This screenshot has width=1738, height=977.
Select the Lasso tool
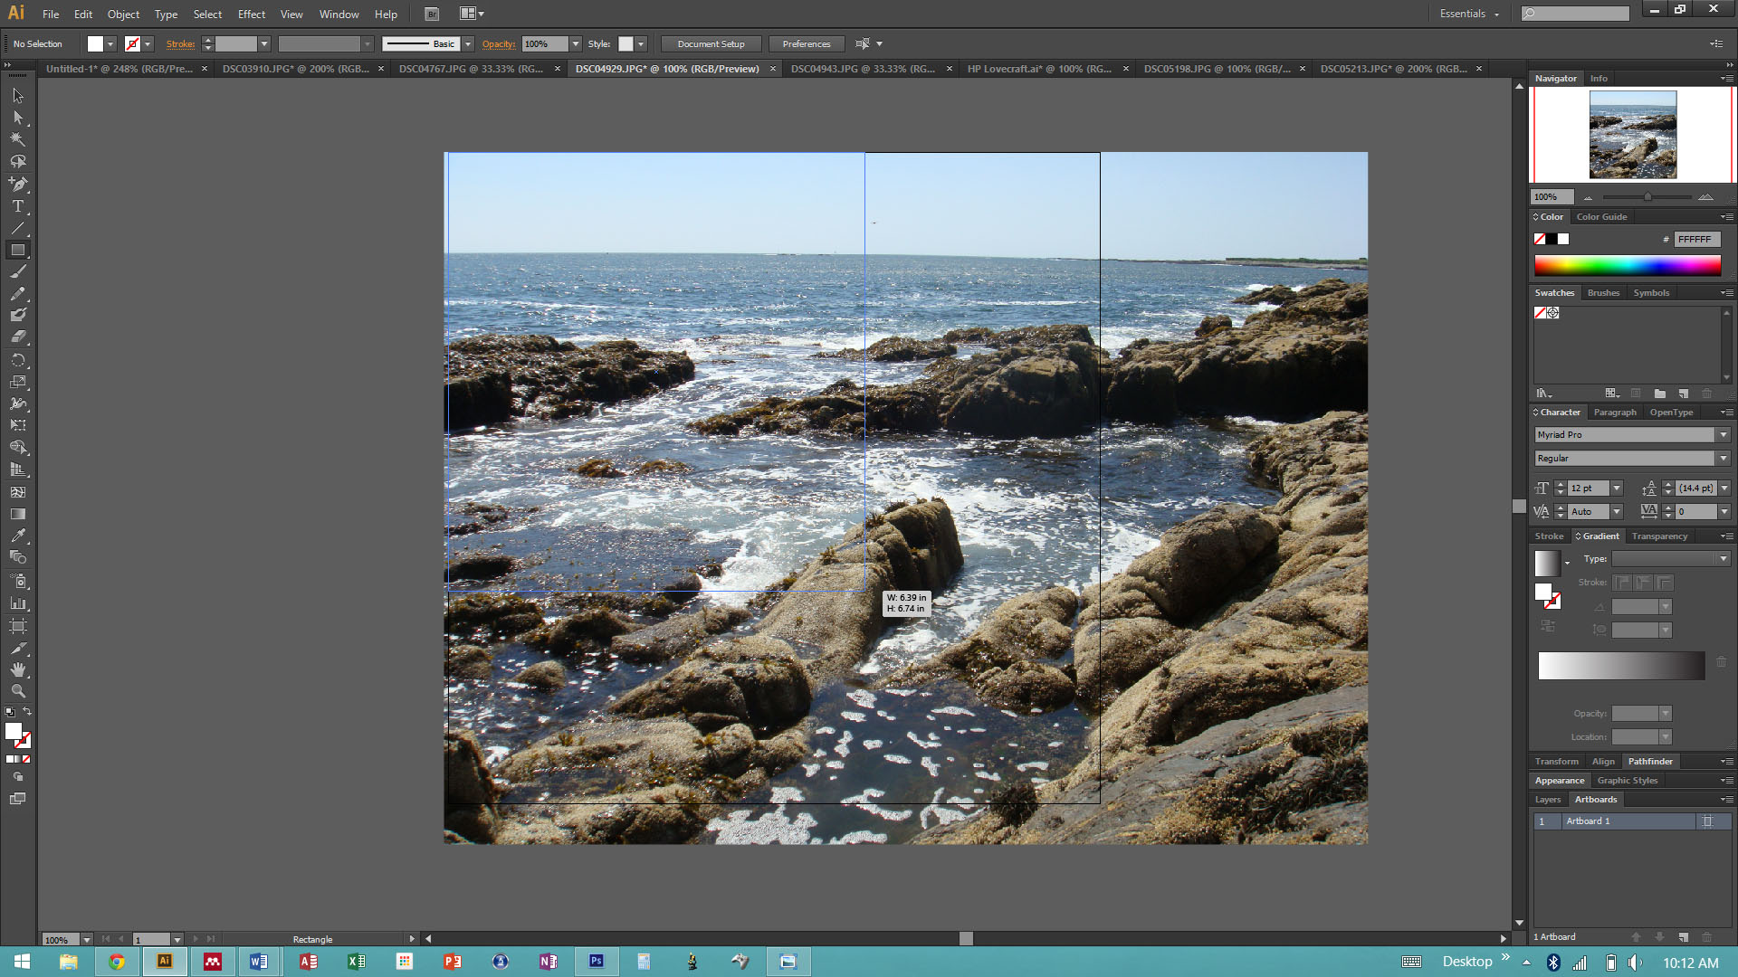[17, 161]
